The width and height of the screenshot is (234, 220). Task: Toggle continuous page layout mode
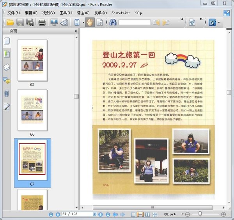(x=140, y=214)
